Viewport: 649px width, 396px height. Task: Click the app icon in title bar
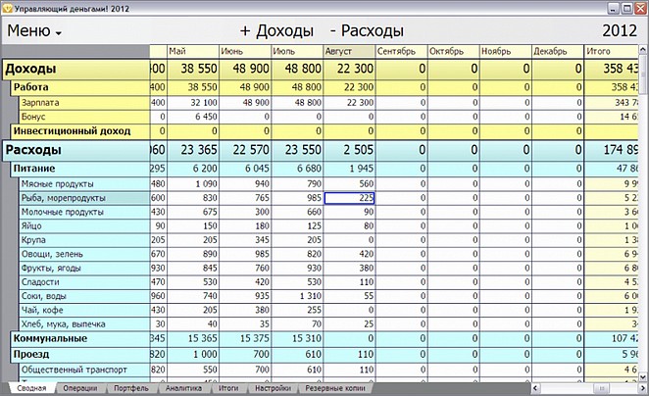point(7,8)
